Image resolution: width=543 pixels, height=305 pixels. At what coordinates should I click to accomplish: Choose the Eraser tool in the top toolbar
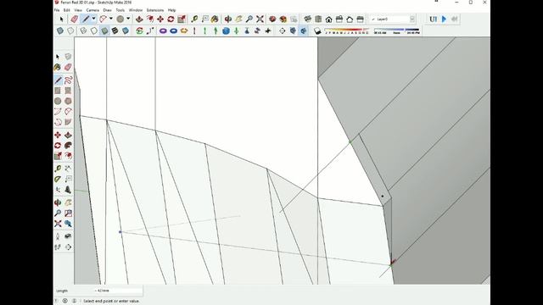tap(74, 19)
